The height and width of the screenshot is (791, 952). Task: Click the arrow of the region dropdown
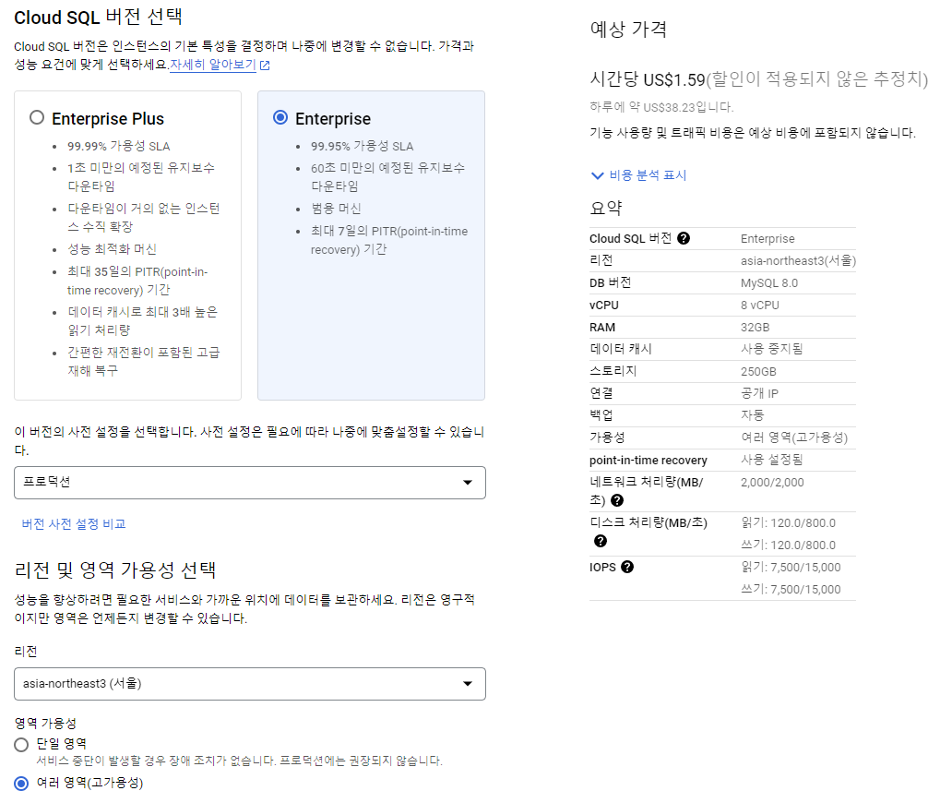468,683
